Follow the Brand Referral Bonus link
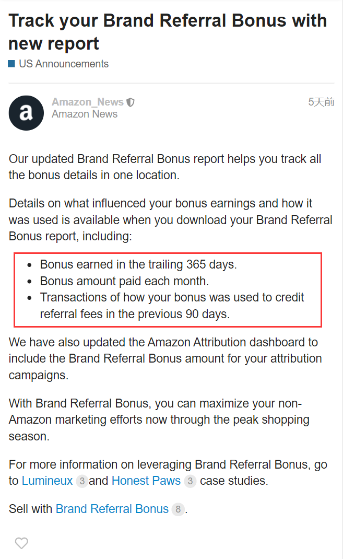Viewport: 343px width, 559px height. coord(112,509)
